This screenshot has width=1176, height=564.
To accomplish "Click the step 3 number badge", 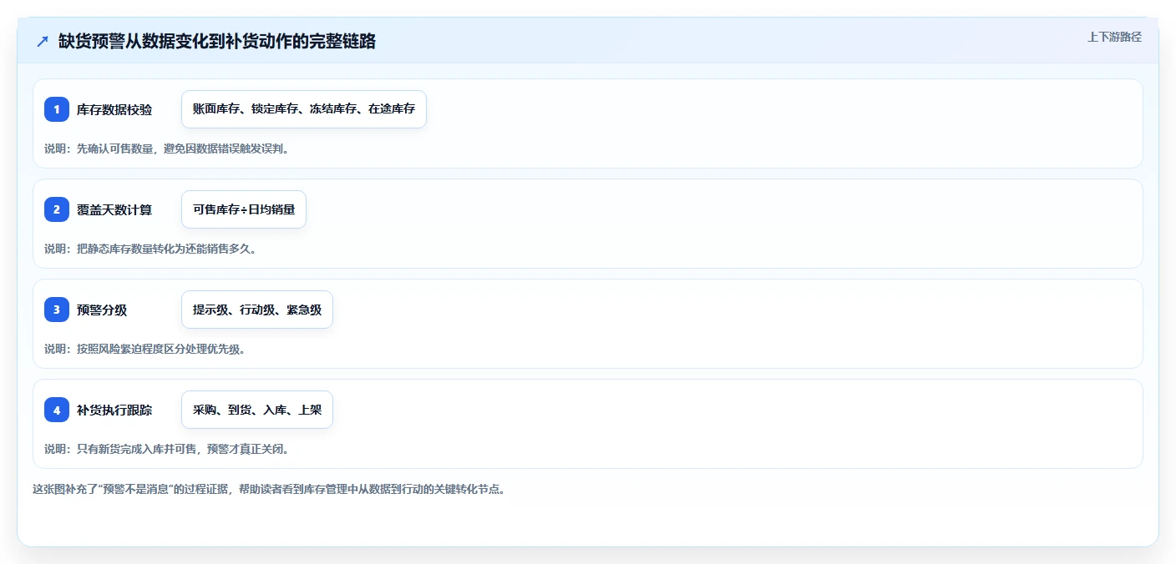I will click(57, 310).
